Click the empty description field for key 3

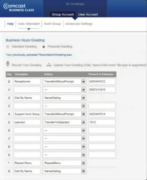tap(27, 106)
